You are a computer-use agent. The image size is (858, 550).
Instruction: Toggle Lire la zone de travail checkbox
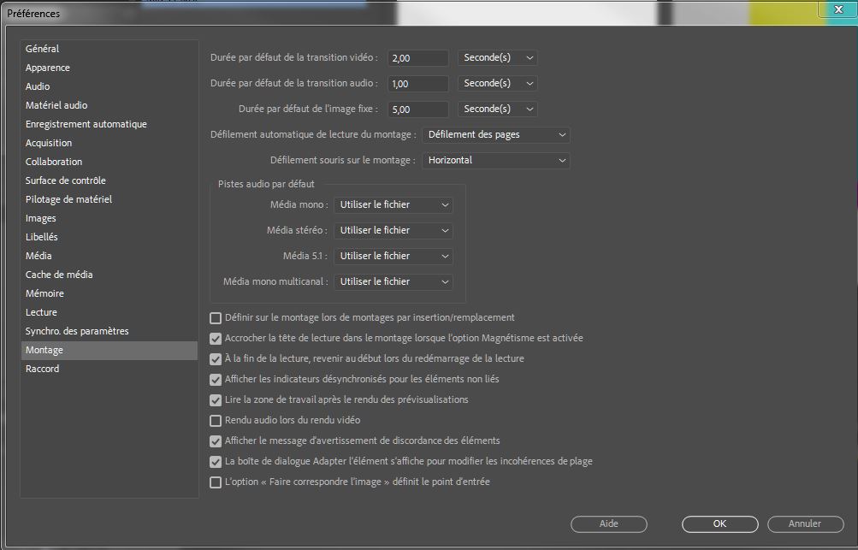pyautogui.click(x=216, y=400)
